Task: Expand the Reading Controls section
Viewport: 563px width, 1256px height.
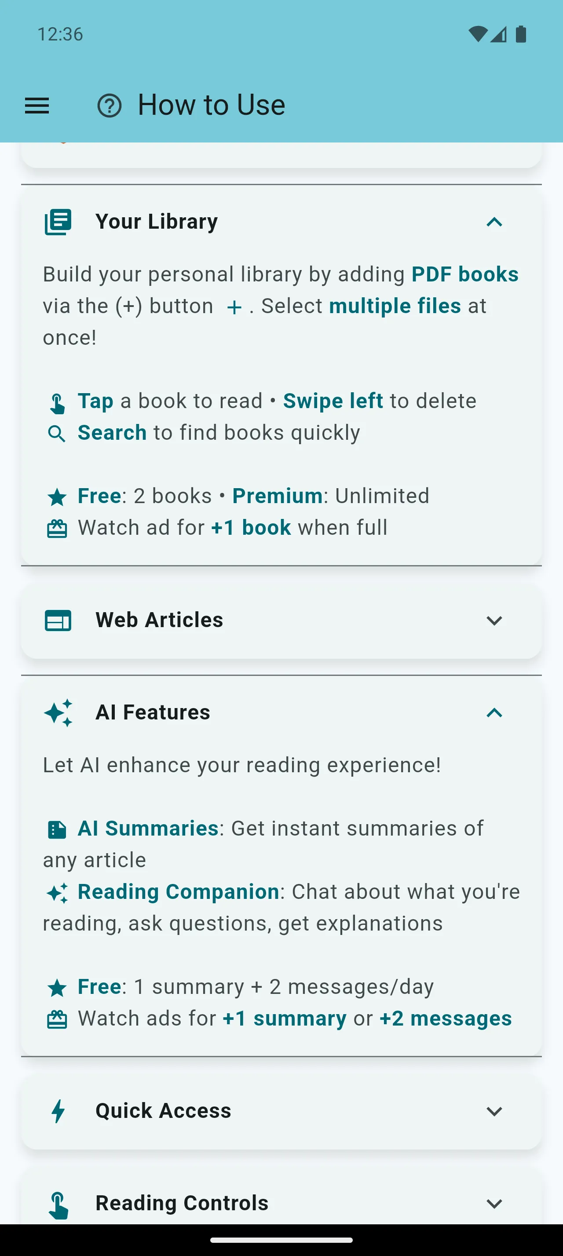Action: 494,1202
